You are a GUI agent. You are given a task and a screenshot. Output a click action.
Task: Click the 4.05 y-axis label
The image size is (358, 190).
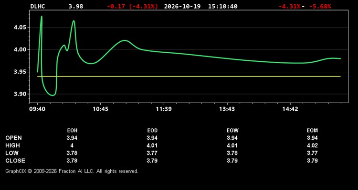(x=20, y=28)
